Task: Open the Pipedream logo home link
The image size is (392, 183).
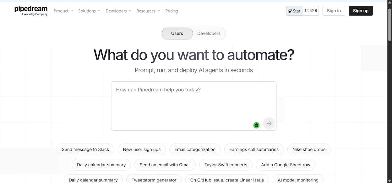Action: pos(31,11)
